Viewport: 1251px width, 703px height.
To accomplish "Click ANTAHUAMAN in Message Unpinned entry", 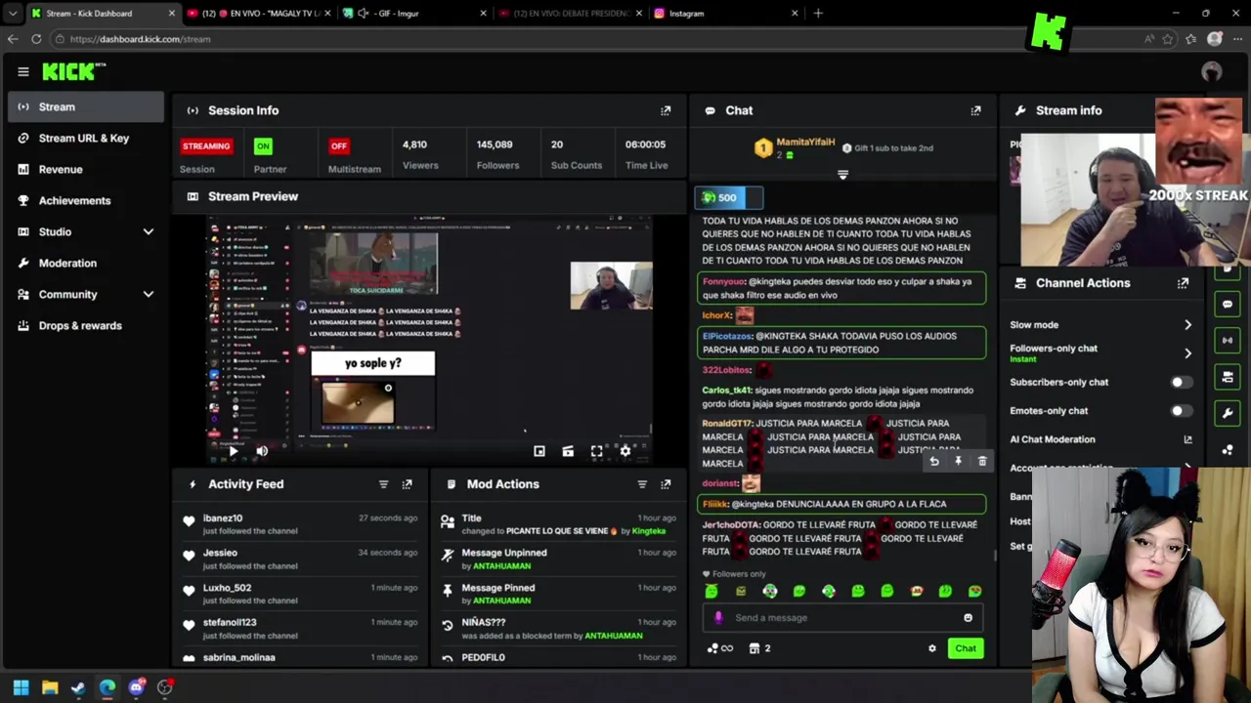I will pyautogui.click(x=502, y=566).
